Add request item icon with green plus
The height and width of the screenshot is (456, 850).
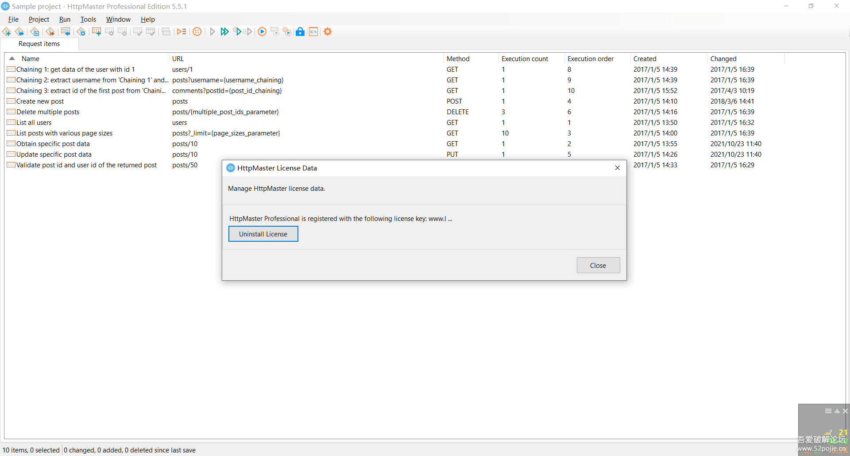pyautogui.click(x=97, y=32)
